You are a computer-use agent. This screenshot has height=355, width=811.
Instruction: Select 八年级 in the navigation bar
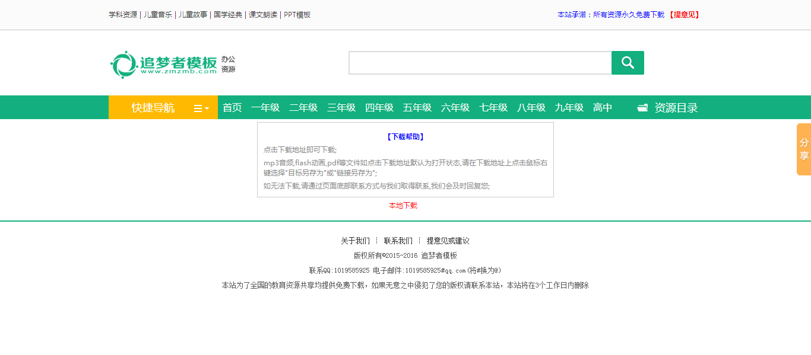coord(531,108)
